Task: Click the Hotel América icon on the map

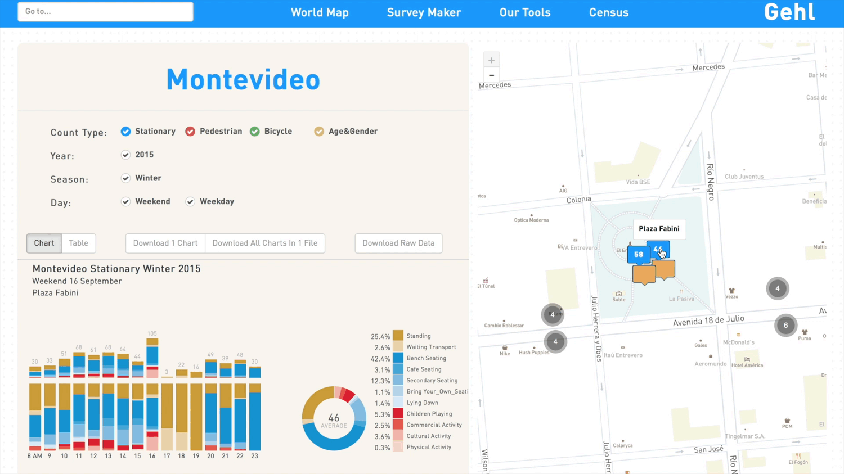Action: (x=747, y=360)
